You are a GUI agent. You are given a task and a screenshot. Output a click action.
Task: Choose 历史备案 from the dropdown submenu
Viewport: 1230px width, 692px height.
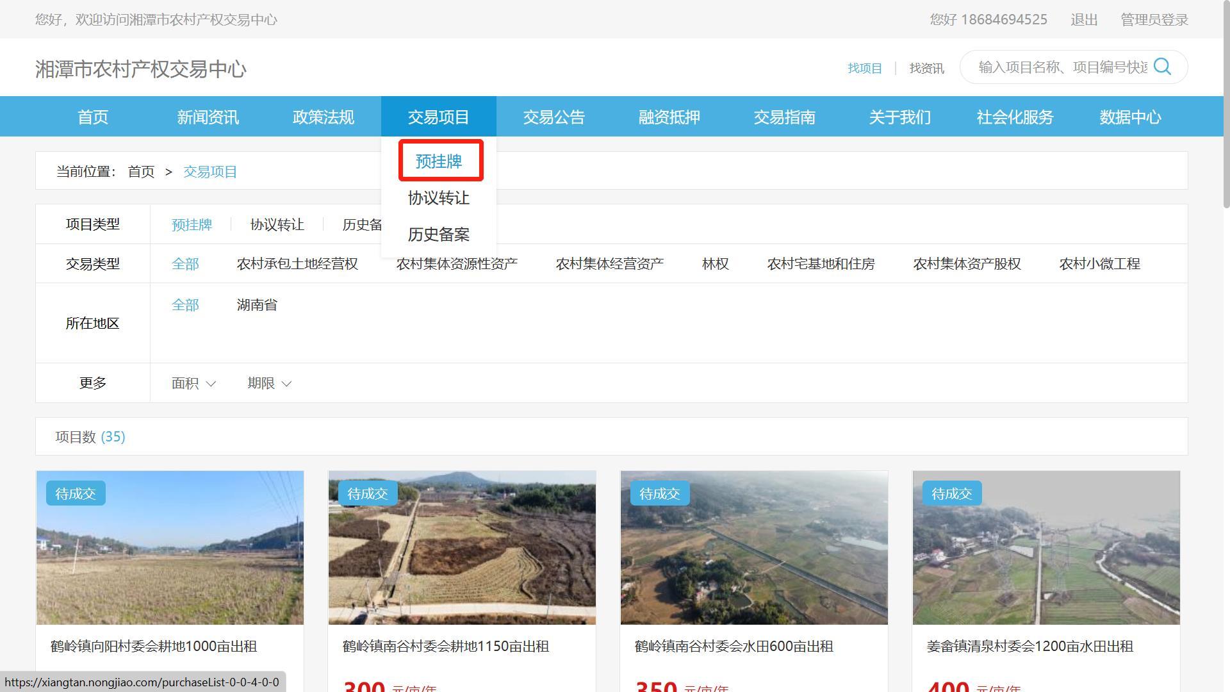click(x=439, y=235)
